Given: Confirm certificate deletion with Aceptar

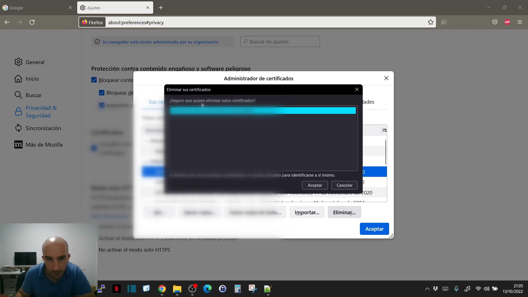Looking at the screenshot, I should [x=315, y=185].
